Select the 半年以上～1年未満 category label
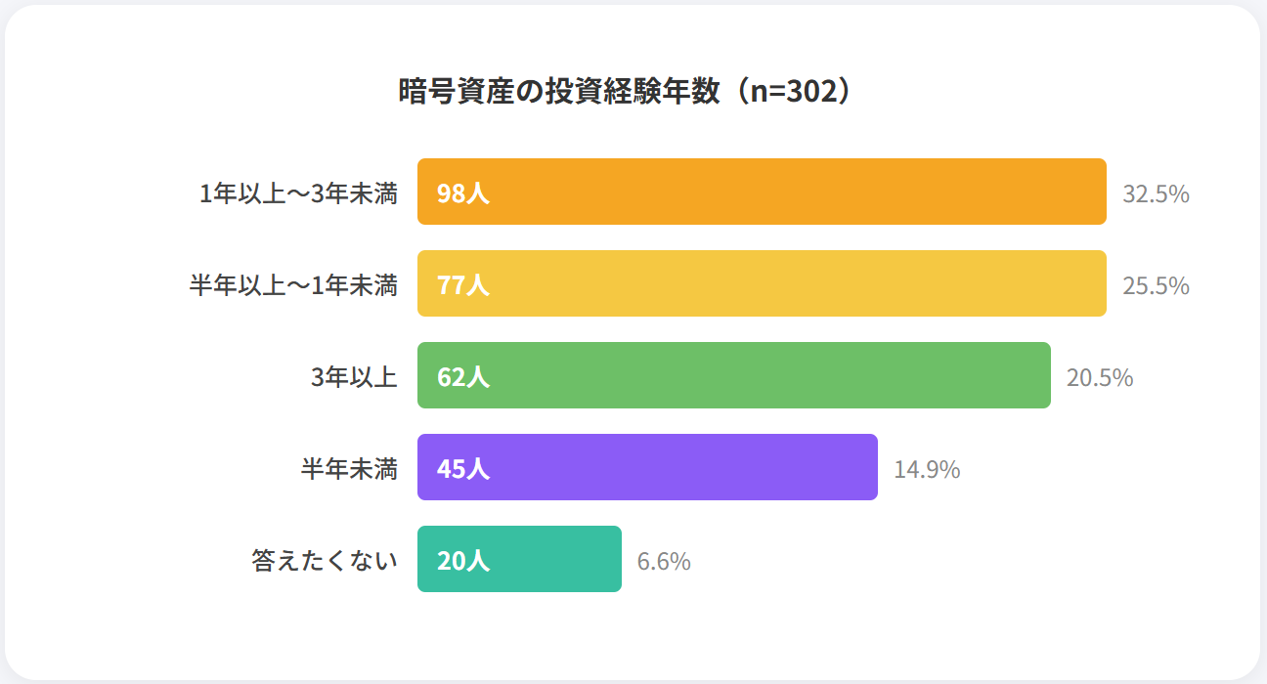 [293, 285]
